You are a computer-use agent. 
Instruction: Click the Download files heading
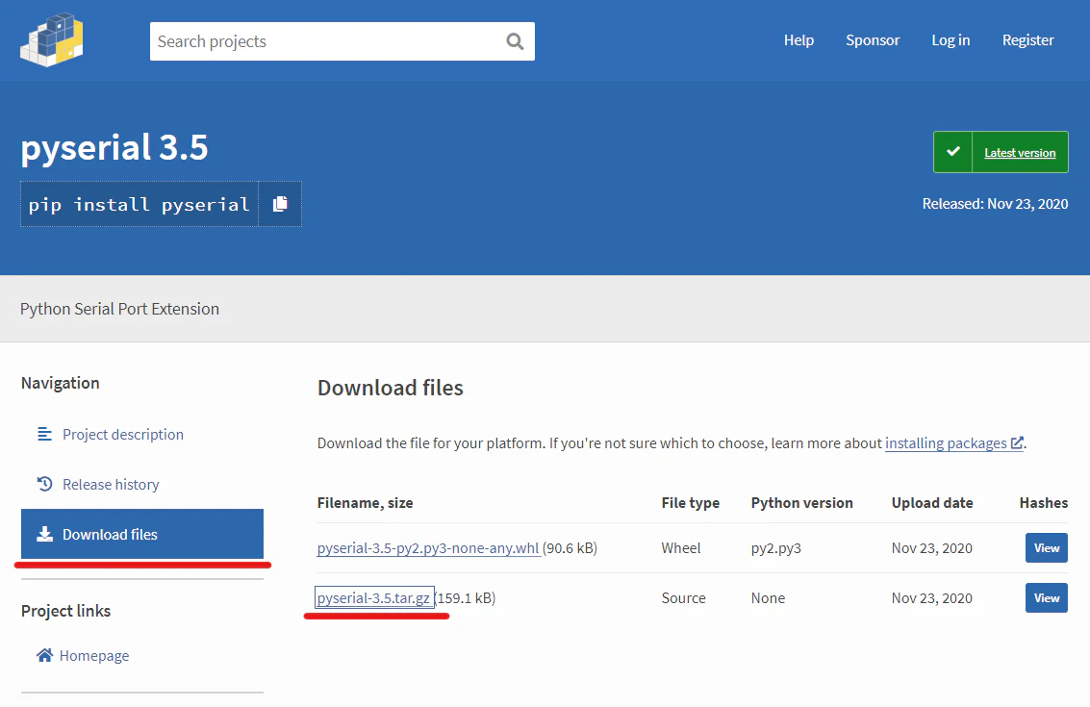[390, 388]
